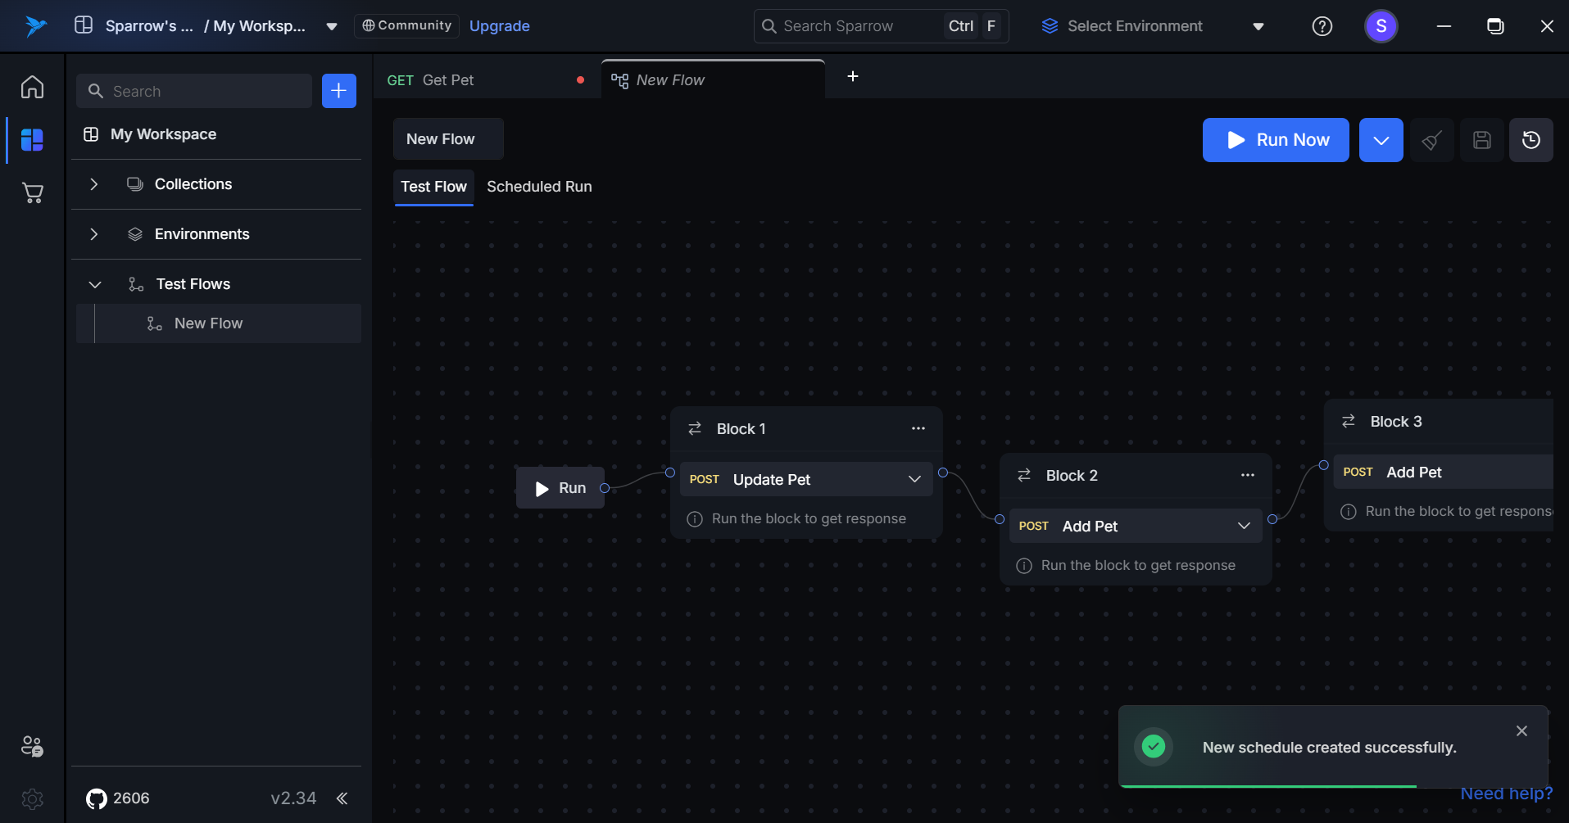Click the blue plus add button
Image resolution: width=1569 pixels, height=823 pixels.
[x=338, y=91]
